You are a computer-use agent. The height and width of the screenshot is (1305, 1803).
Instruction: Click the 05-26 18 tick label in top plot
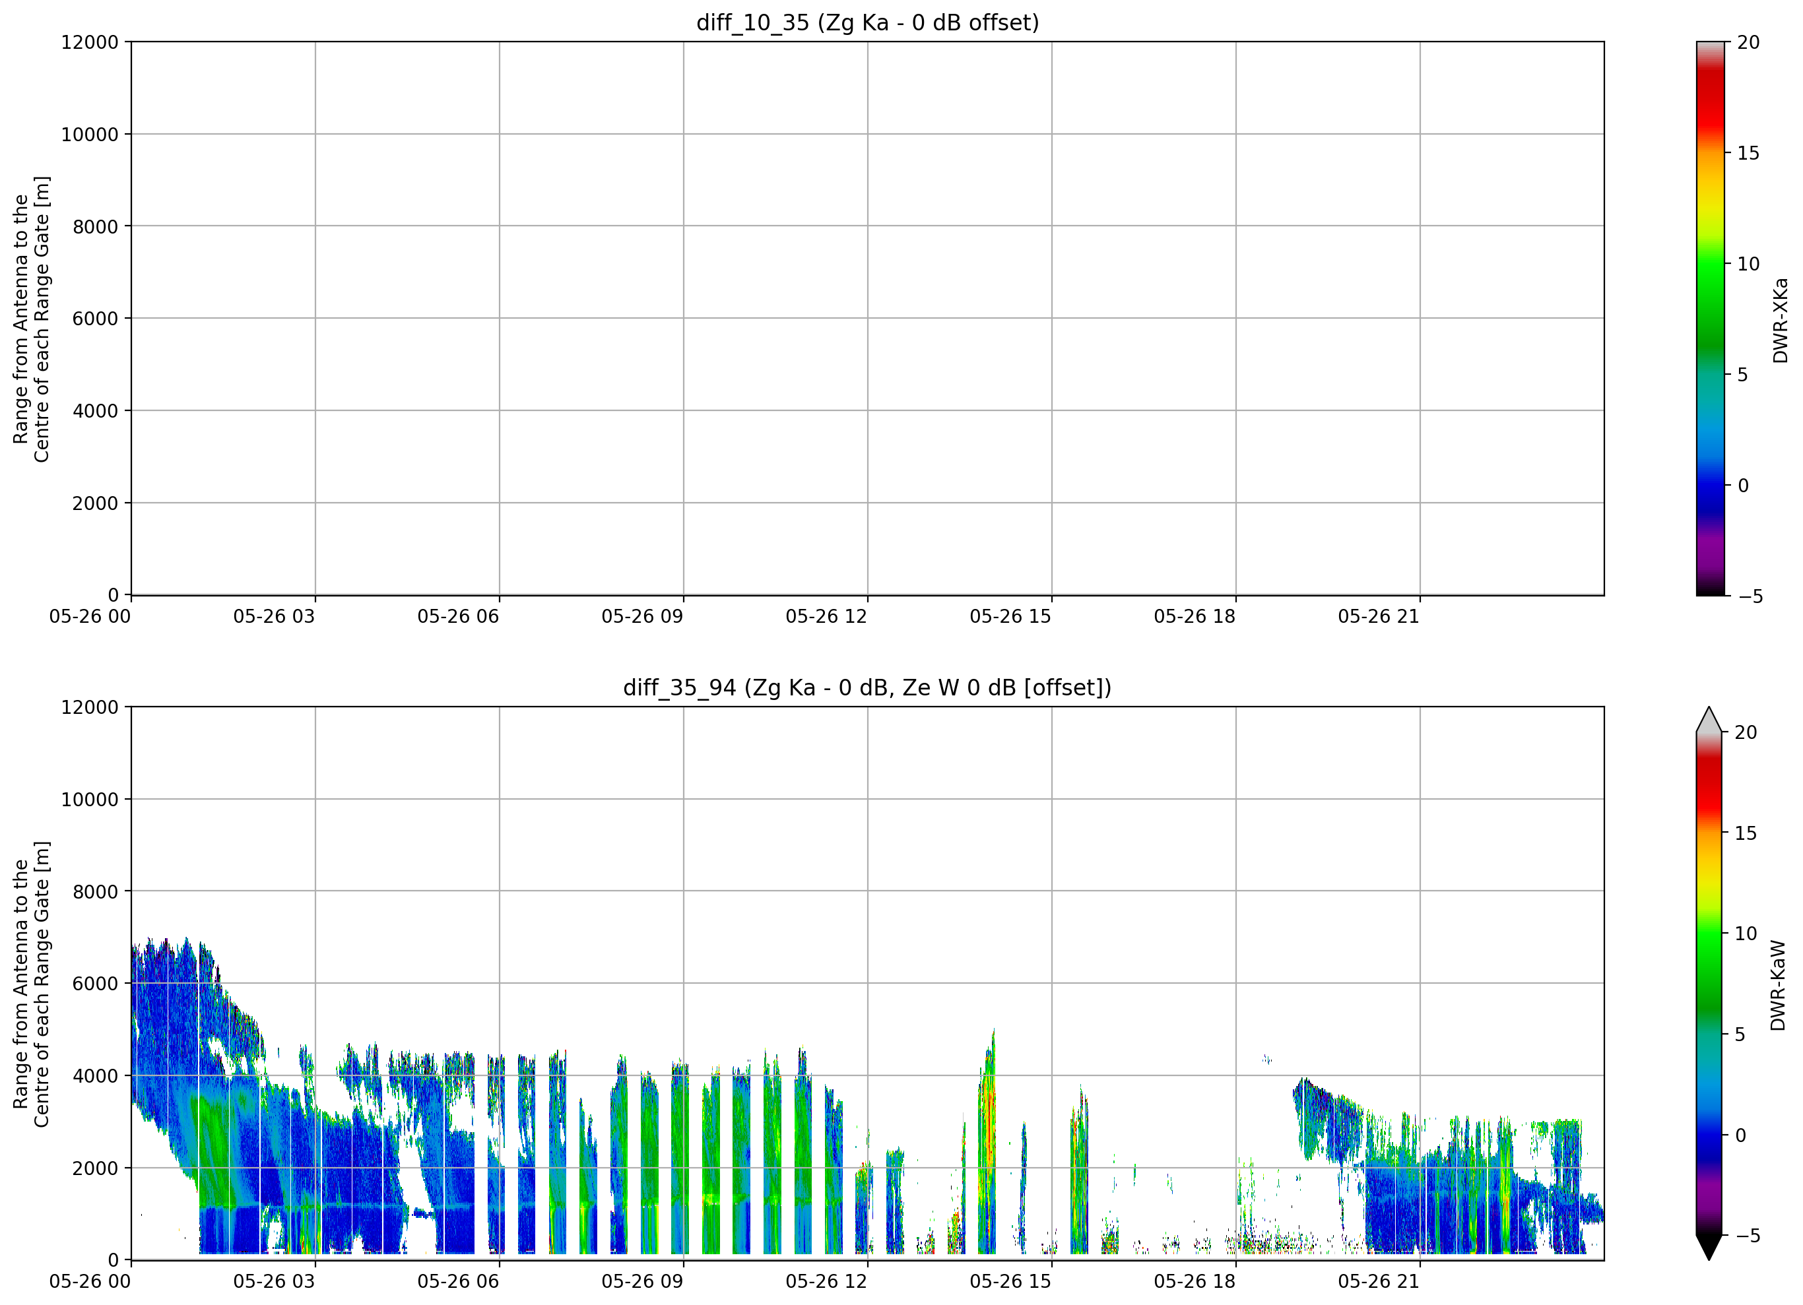click(x=1194, y=616)
